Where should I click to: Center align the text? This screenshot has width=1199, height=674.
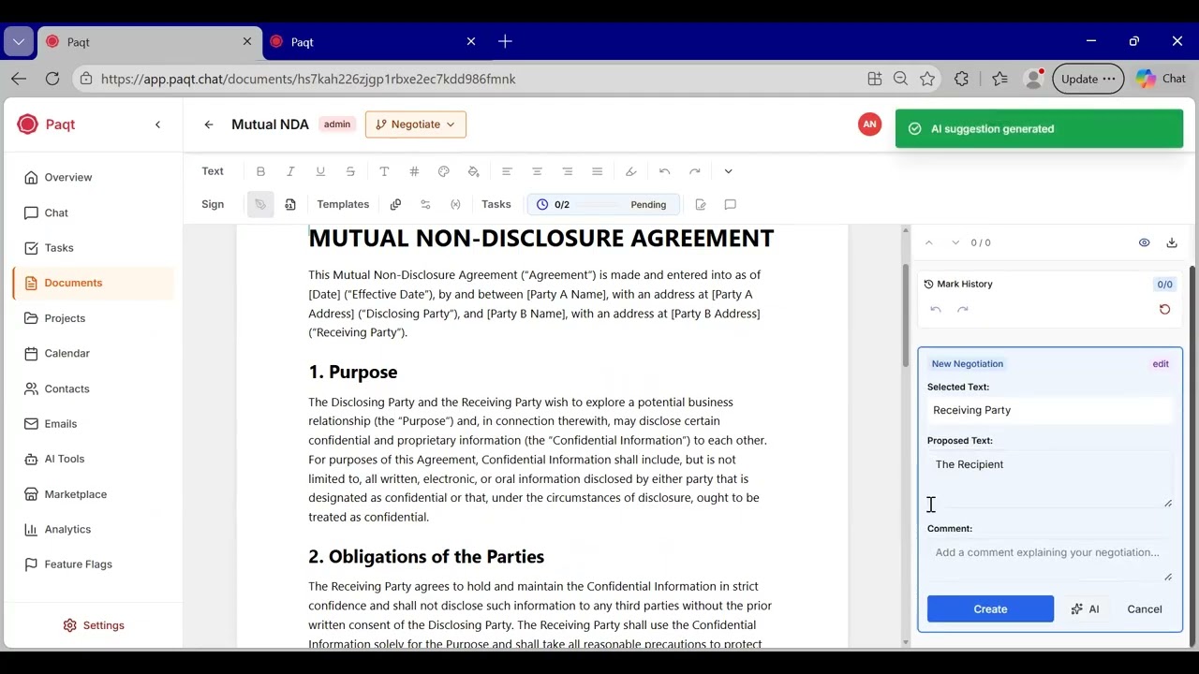point(537,171)
